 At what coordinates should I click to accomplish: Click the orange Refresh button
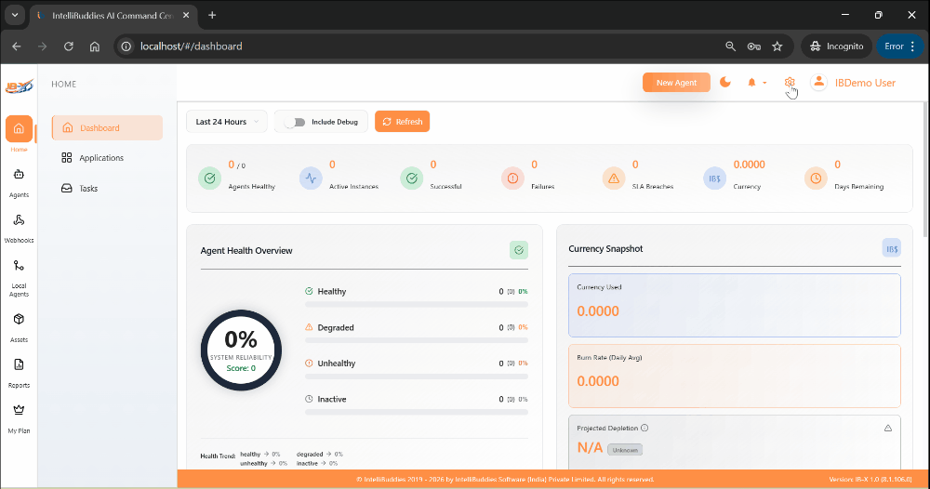pos(402,122)
